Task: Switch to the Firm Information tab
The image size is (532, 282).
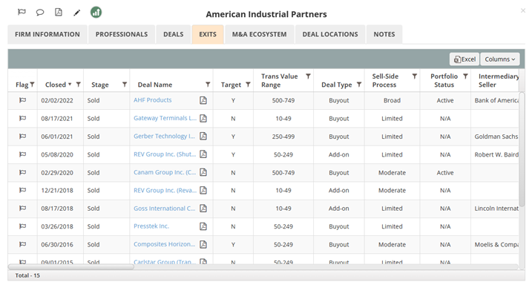Action: pos(47,34)
